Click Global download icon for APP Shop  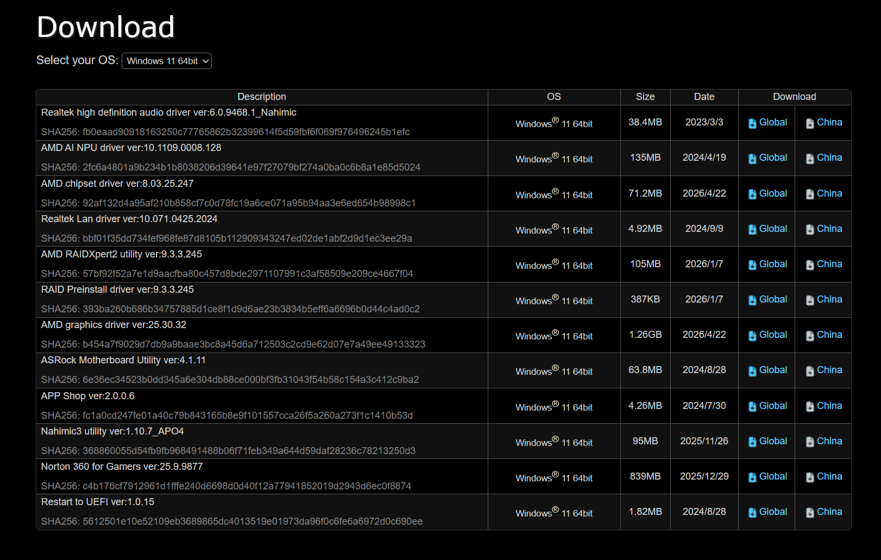pyautogui.click(x=752, y=406)
